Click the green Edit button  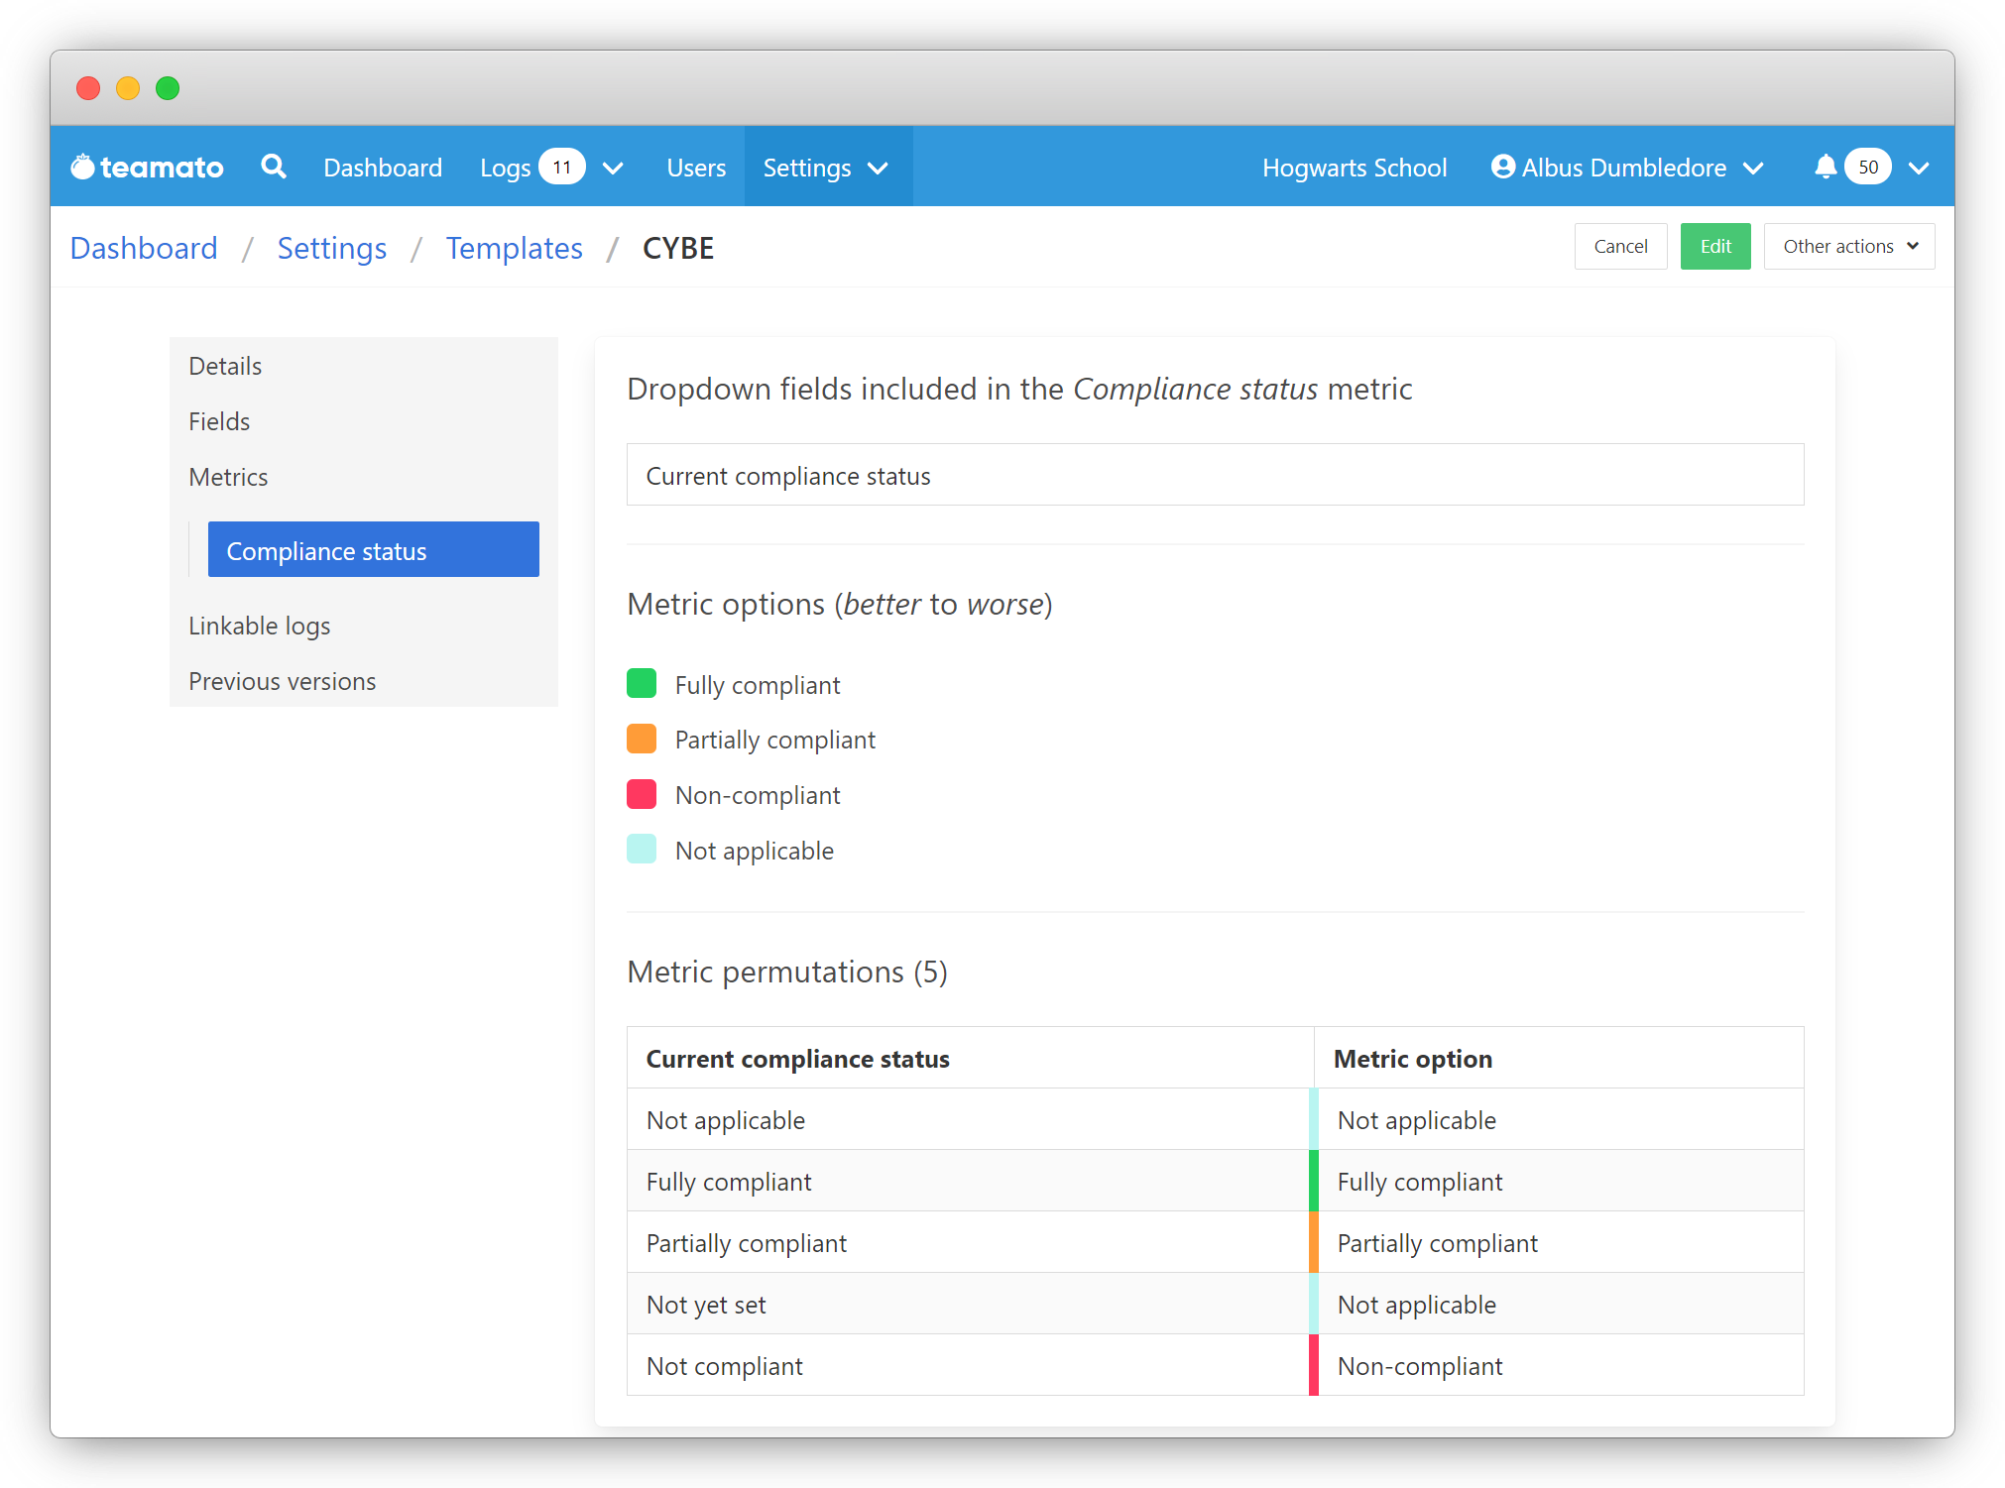coord(1715,246)
